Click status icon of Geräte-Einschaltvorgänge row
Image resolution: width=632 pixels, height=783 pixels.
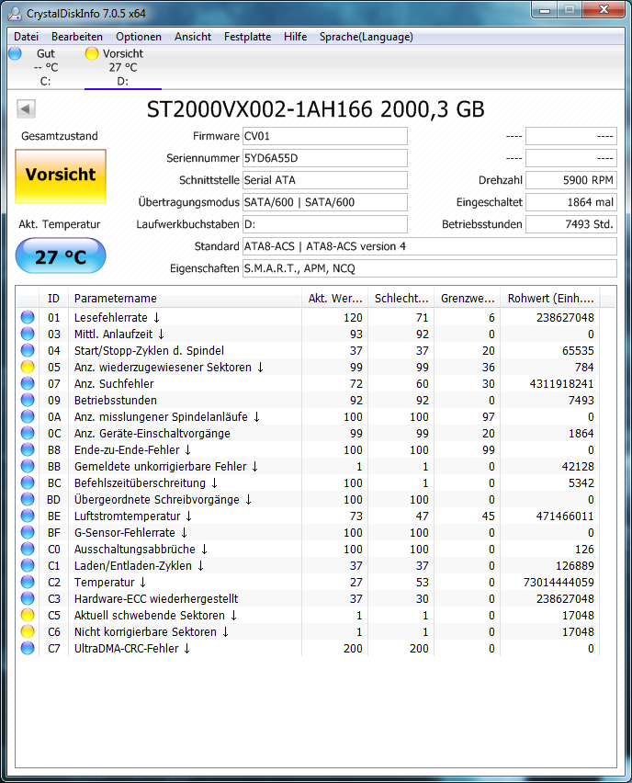tap(28, 433)
